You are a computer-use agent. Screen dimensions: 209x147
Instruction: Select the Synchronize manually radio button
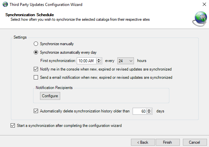[36, 44]
